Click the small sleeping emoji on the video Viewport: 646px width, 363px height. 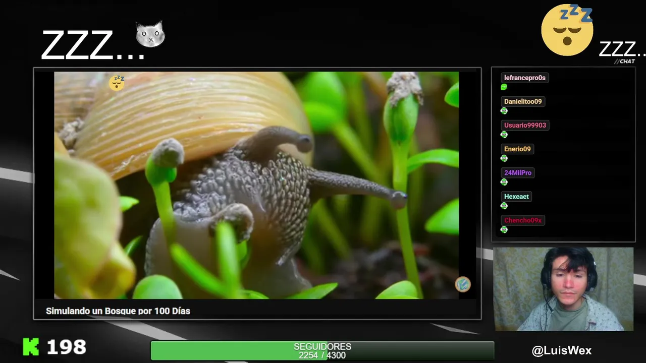tap(117, 82)
